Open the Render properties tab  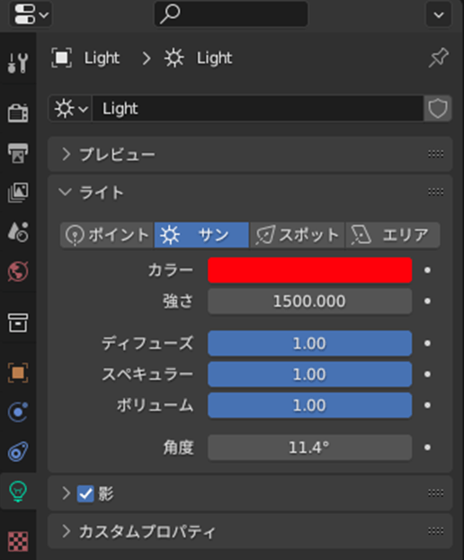[18, 113]
